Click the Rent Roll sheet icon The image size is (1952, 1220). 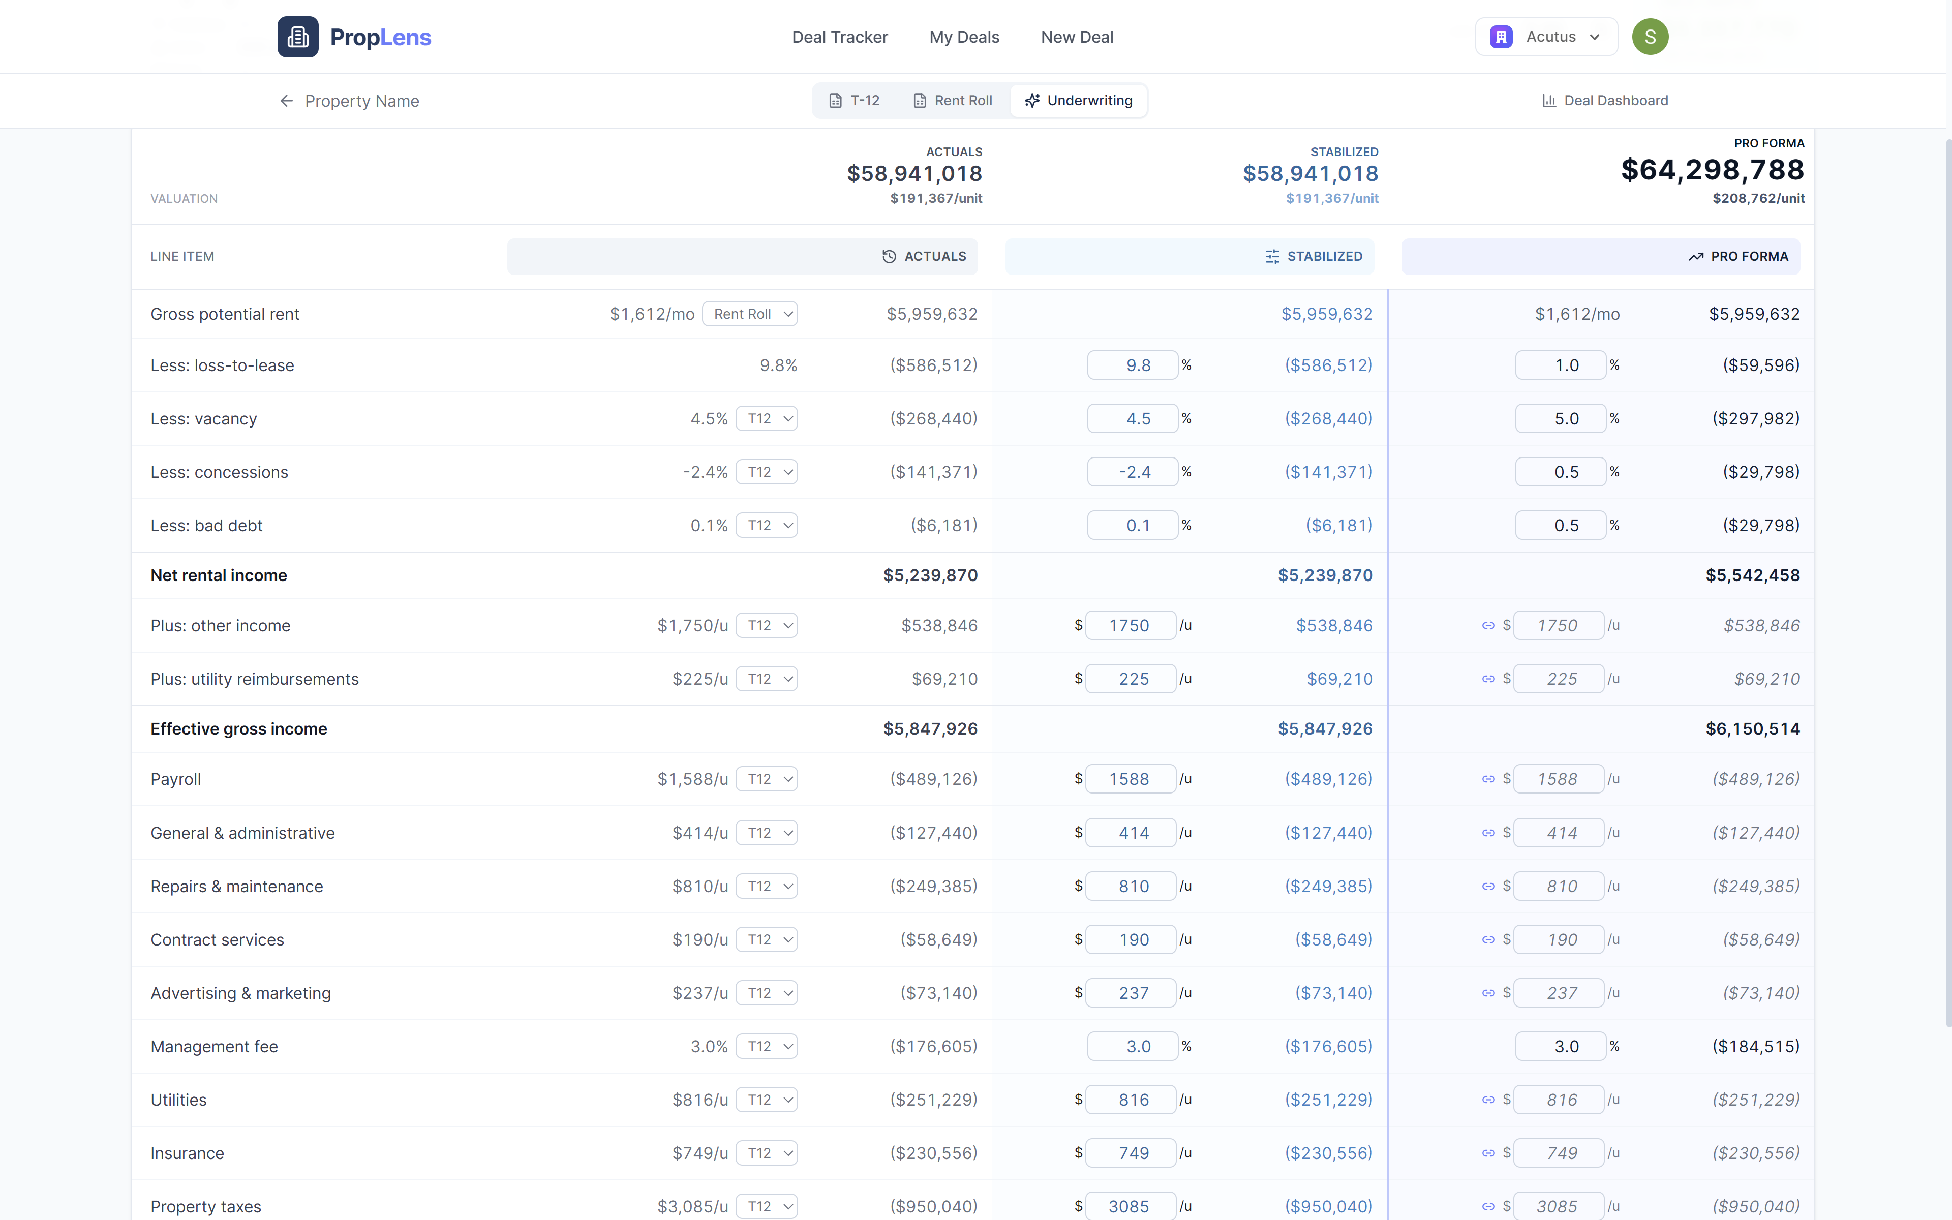pos(920,101)
